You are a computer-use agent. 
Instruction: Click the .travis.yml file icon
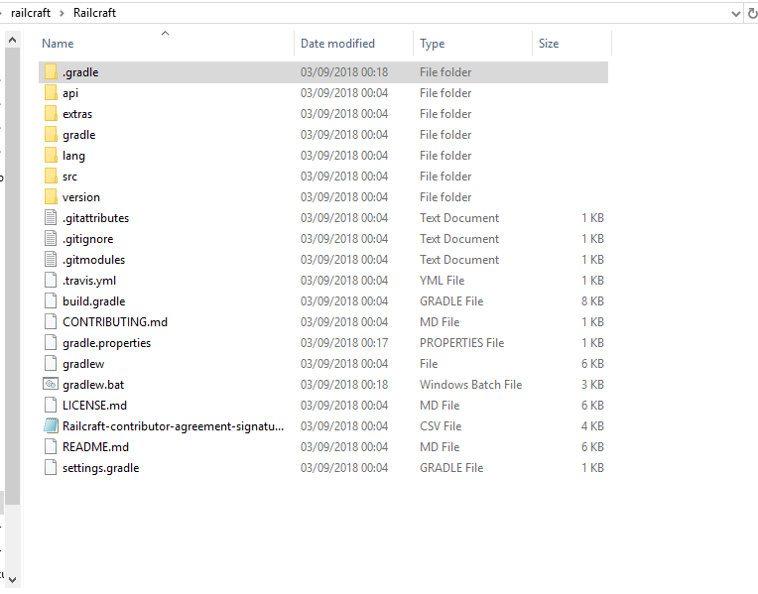click(x=51, y=280)
